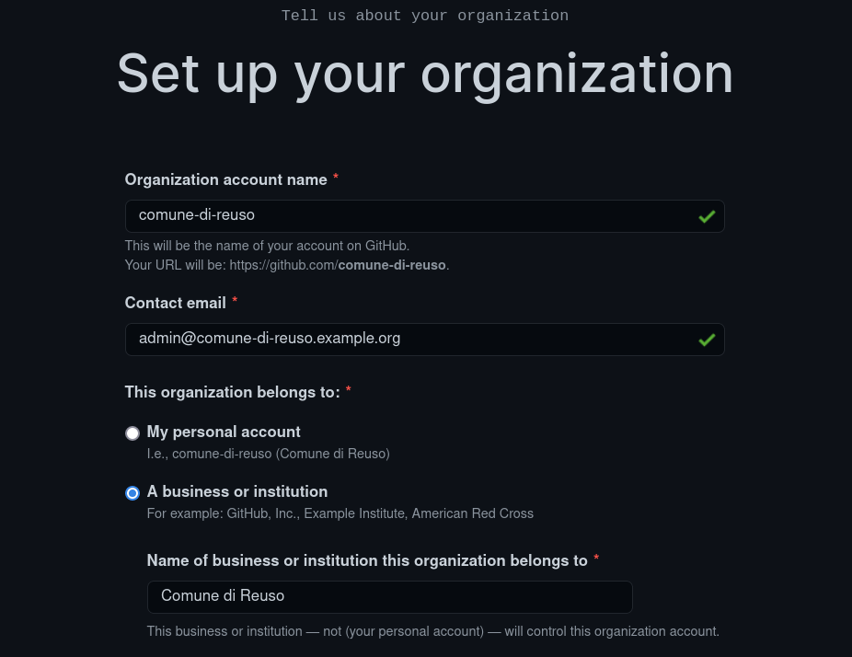
Task: Click the 'A business or institution' label text
Action: pos(236,491)
